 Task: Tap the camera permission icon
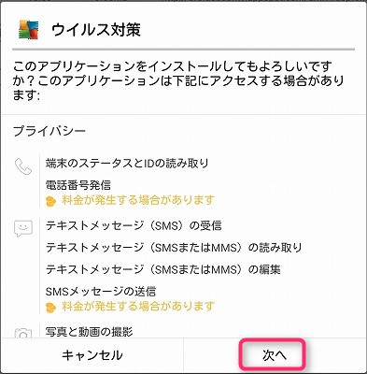point(23,333)
